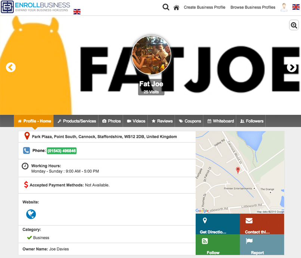View the Followers tab

(251, 121)
